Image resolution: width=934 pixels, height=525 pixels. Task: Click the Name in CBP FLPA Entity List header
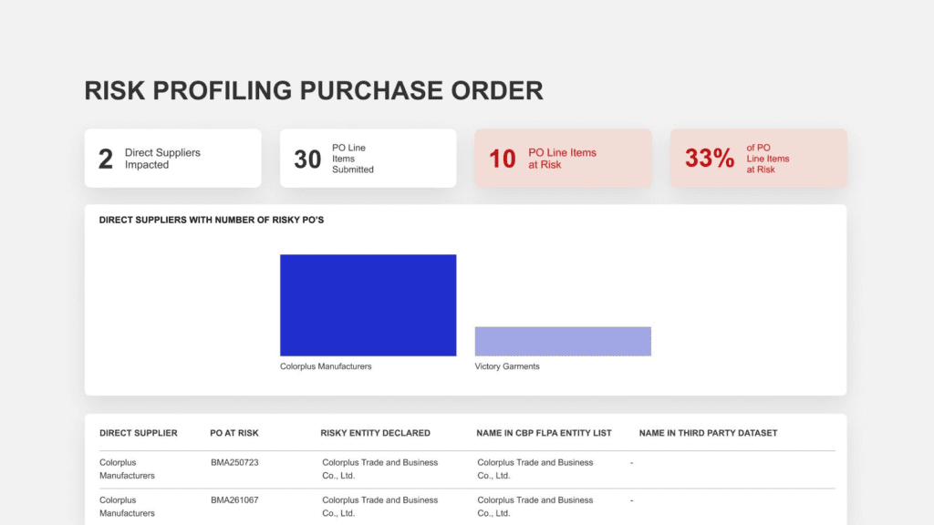[x=544, y=433]
